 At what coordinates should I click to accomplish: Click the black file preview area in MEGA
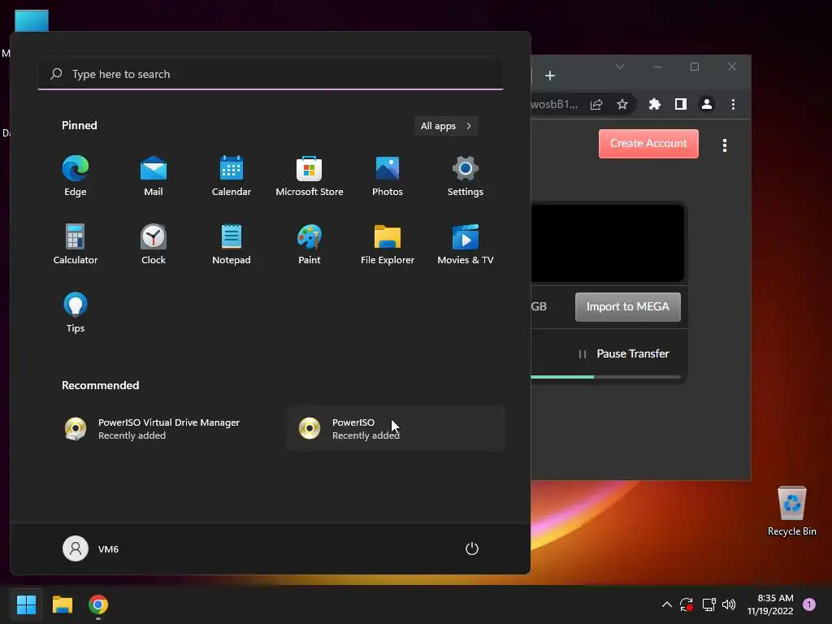(x=608, y=243)
